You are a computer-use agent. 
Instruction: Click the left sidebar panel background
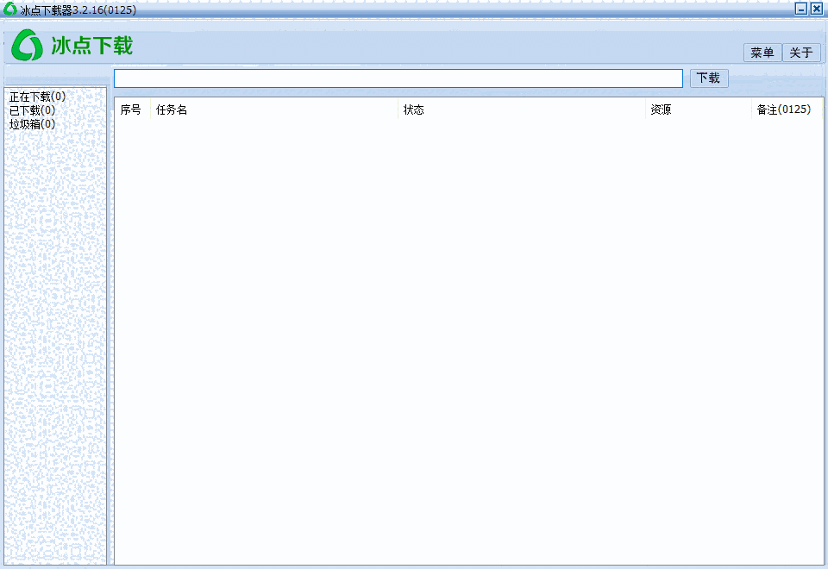click(x=53, y=345)
